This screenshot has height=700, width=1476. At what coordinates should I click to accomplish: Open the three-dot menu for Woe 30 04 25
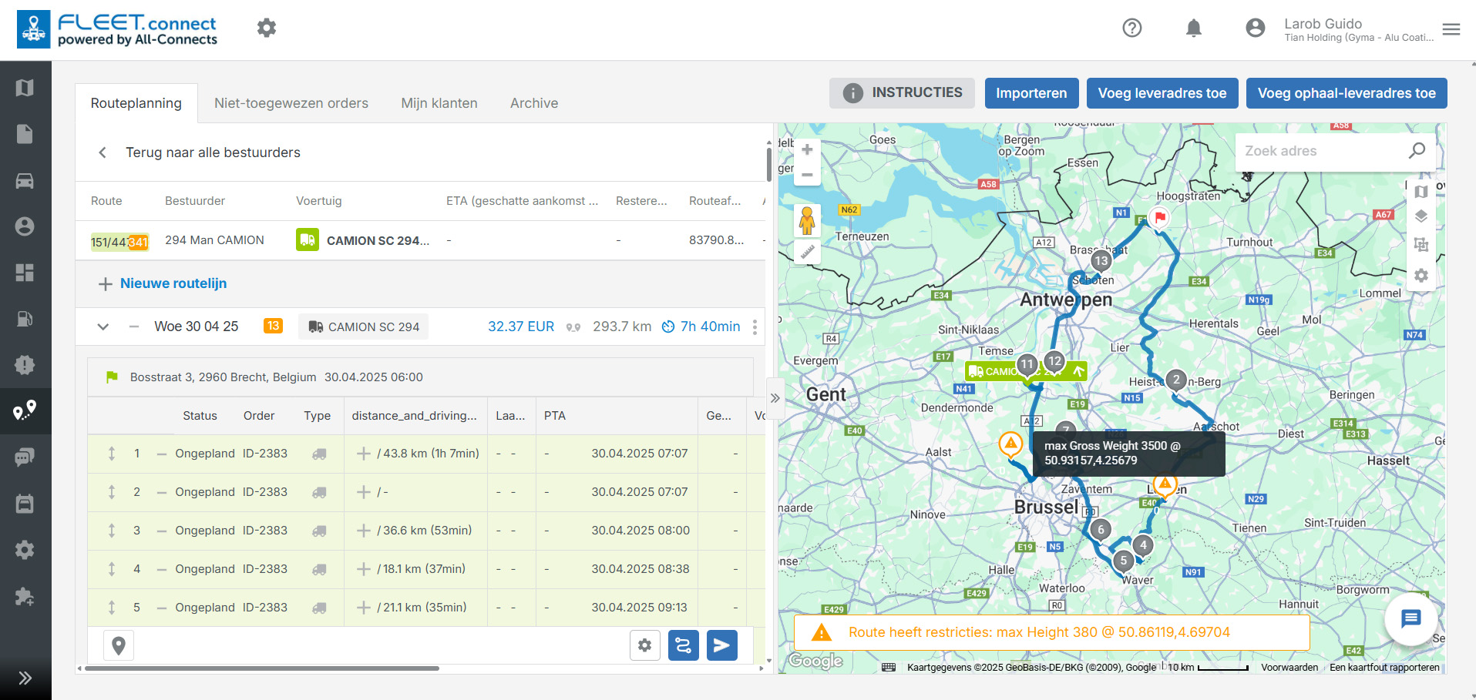click(755, 327)
